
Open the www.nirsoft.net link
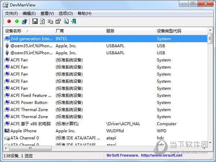pos(162,156)
